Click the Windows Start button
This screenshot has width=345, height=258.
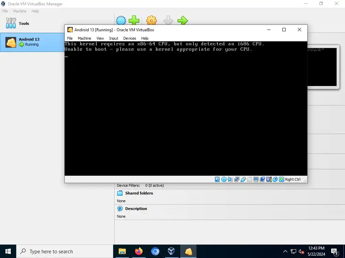(8, 251)
